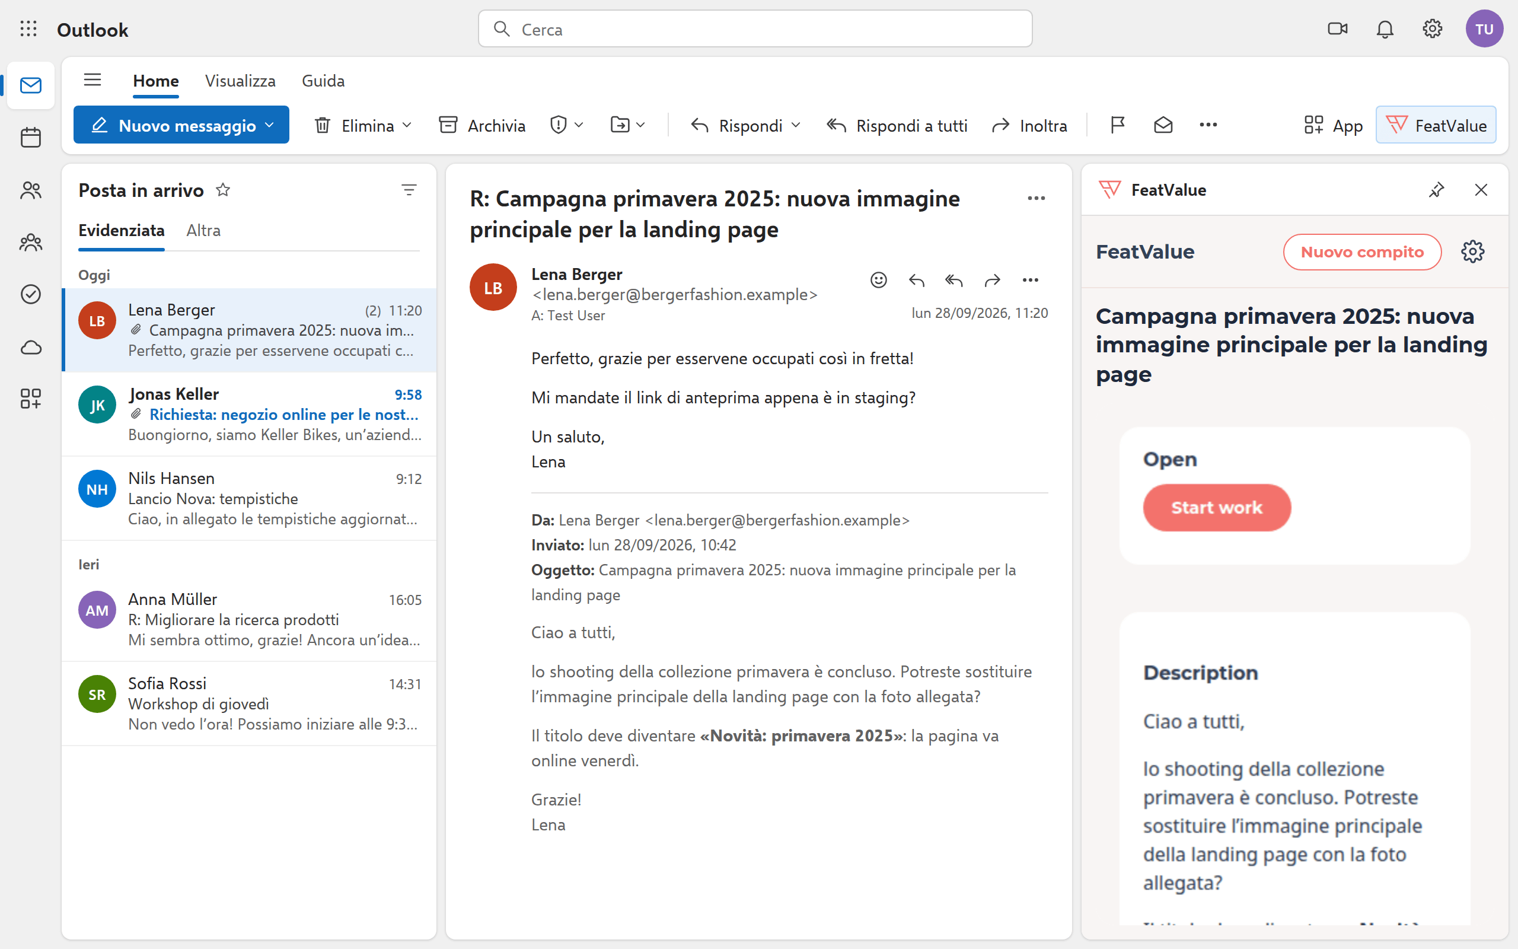Switch to the Guida tab

[x=323, y=81]
